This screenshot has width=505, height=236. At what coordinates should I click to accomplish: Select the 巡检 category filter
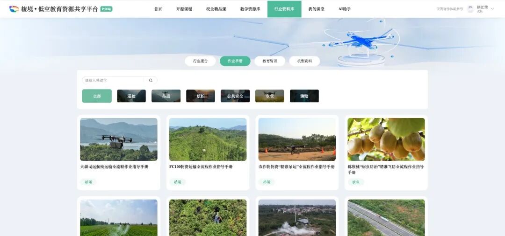tap(131, 96)
